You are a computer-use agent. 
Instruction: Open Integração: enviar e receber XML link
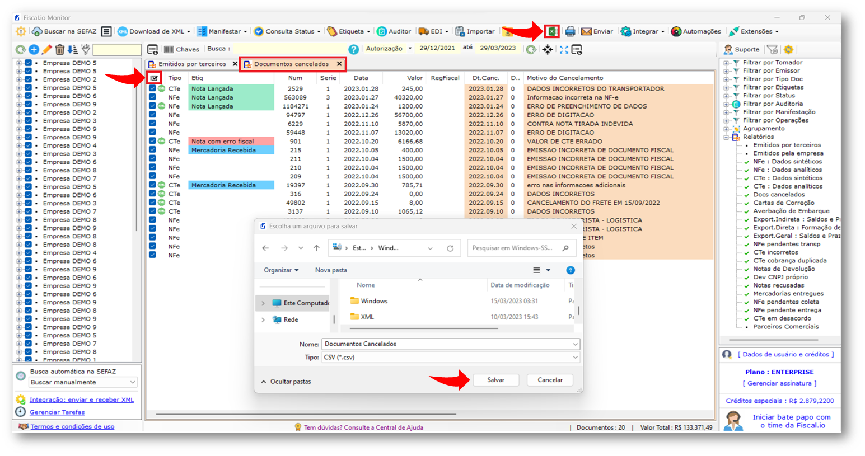point(82,400)
